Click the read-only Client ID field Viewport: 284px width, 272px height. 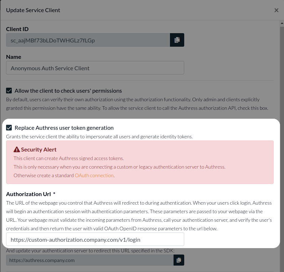click(88, 40)
